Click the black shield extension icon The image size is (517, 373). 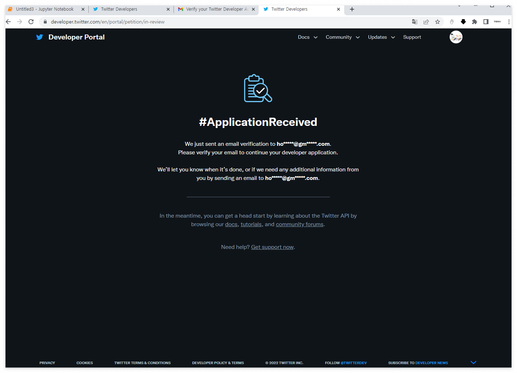[x=463, y=22]
